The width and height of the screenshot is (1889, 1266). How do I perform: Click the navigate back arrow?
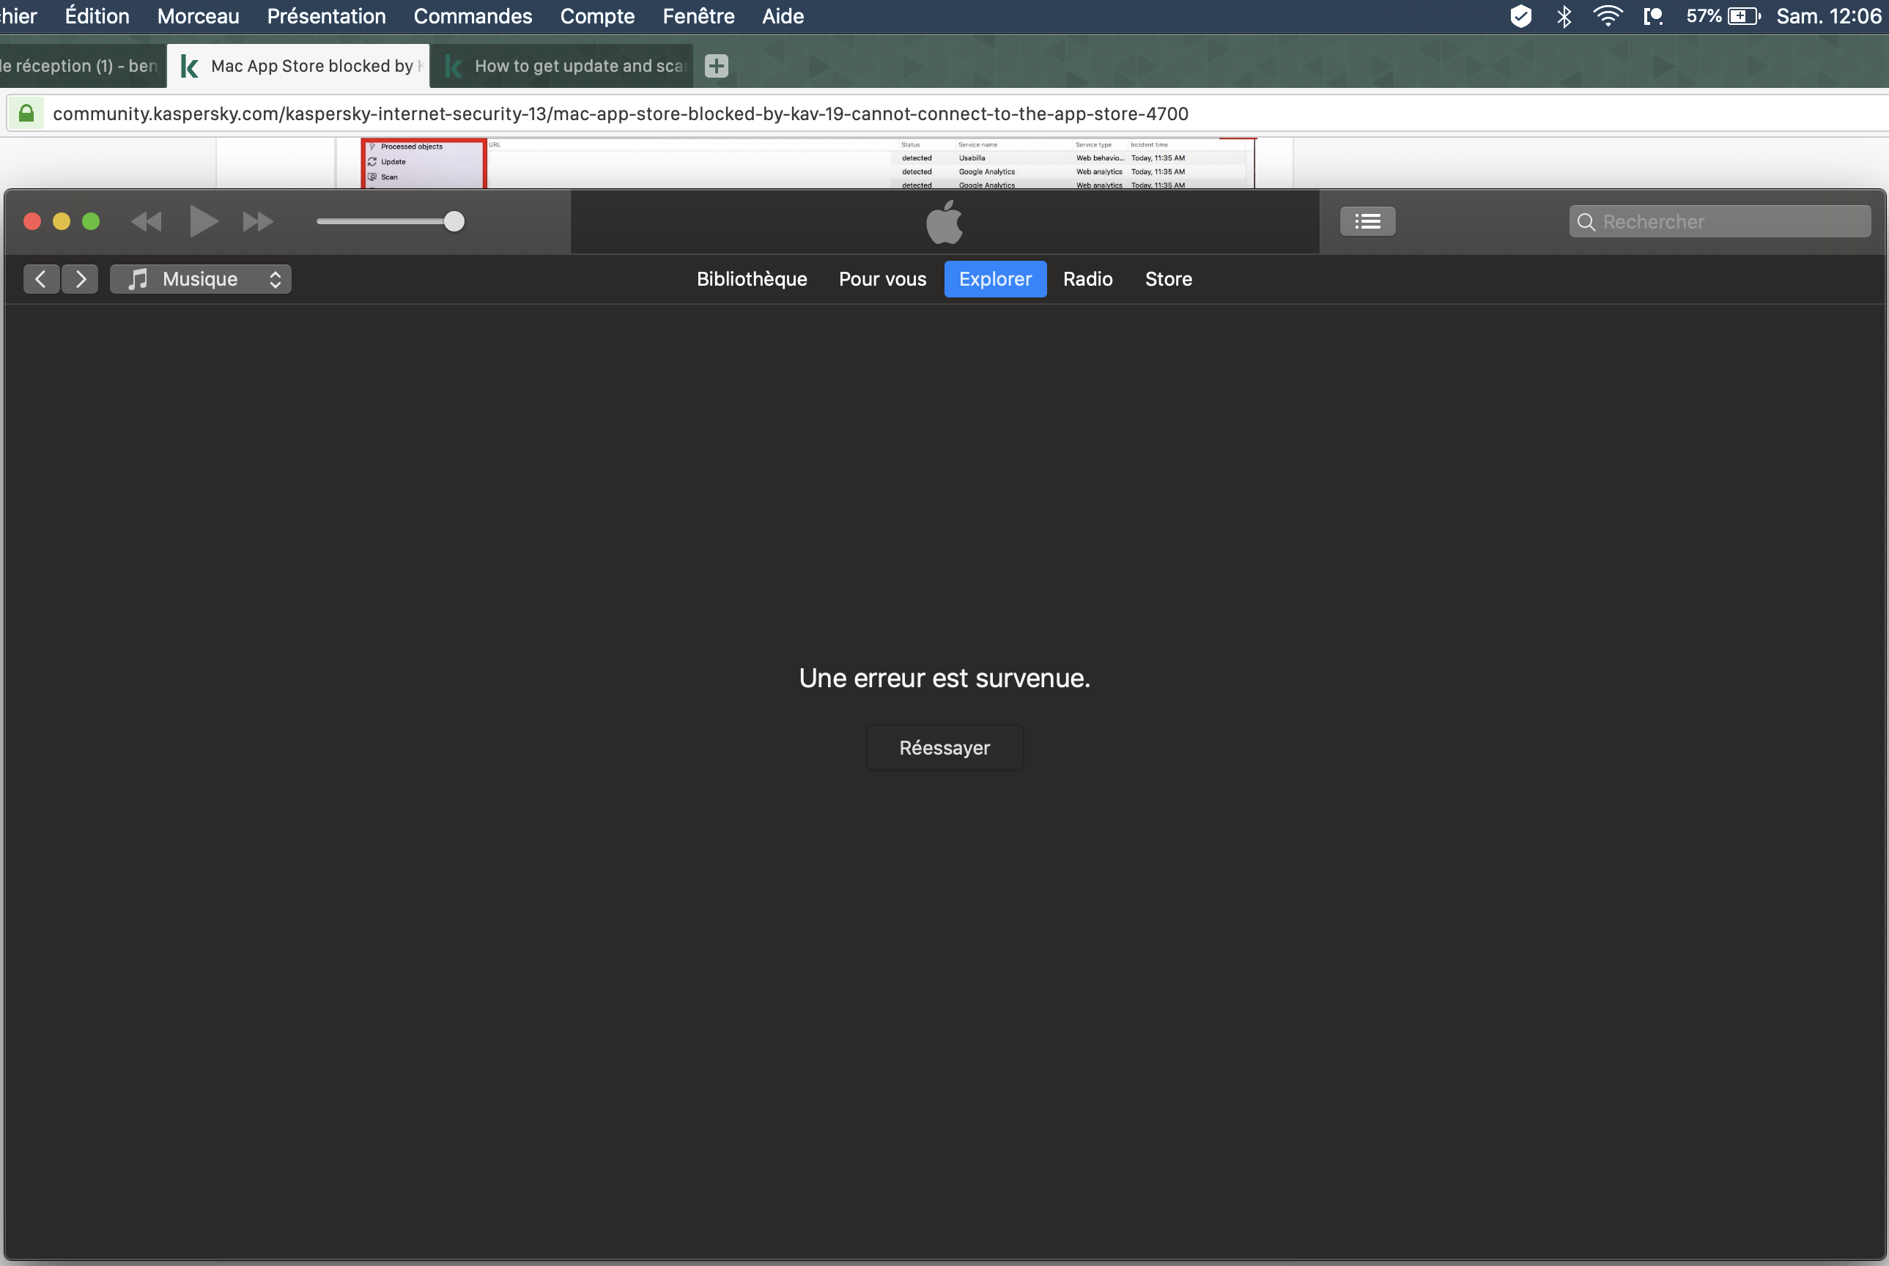click(40, 279)
